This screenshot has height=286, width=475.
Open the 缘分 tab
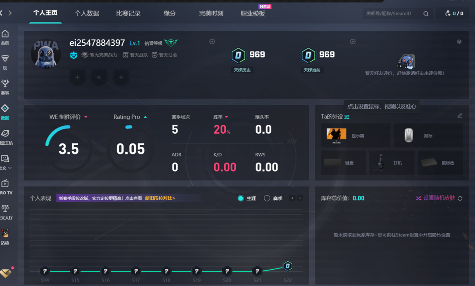point(170,13)
